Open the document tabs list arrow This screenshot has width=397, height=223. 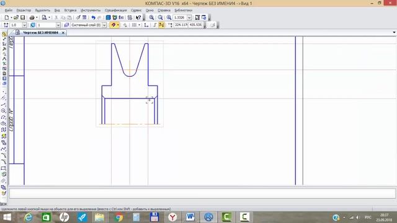click(x=394, y=32)
